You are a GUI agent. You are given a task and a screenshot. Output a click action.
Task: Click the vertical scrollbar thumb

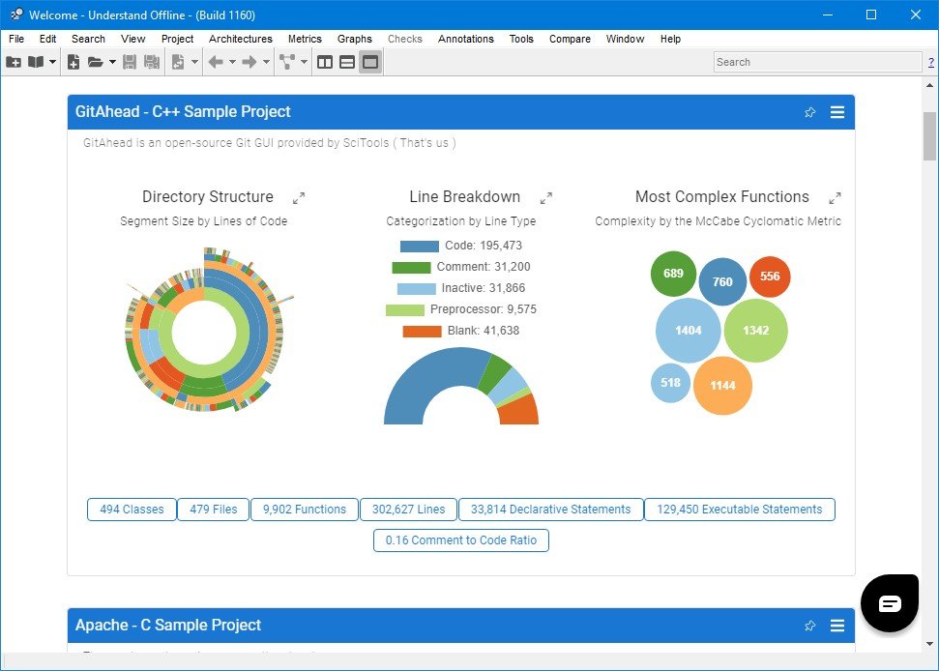(930, 136)
